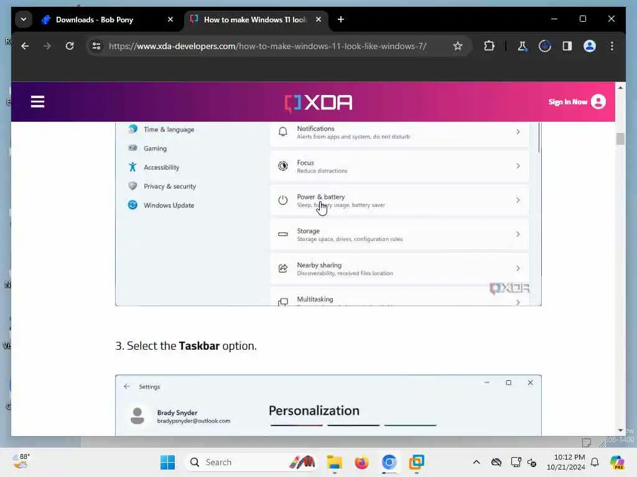Screen dimensions: 637x477
Task: Open the browser Extensions puzzle icon
Action: (489, 46)
